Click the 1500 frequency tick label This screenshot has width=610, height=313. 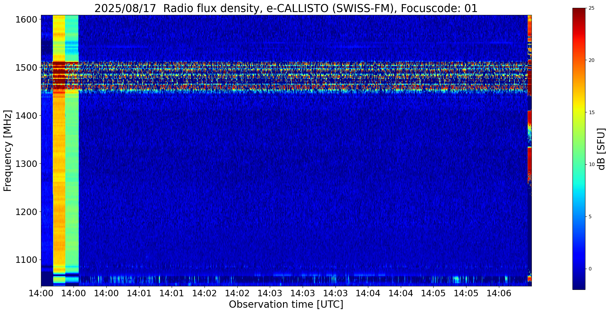point(26,68)
